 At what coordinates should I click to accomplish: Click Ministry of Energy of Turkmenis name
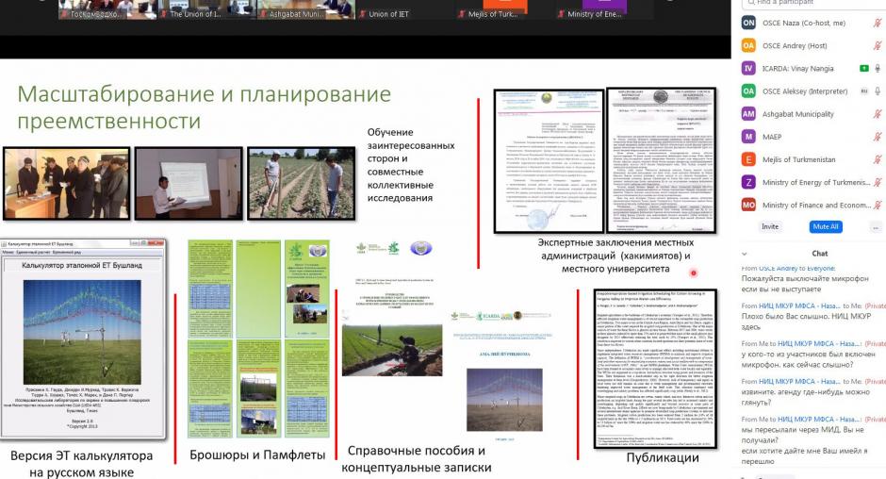coord(816,182)
